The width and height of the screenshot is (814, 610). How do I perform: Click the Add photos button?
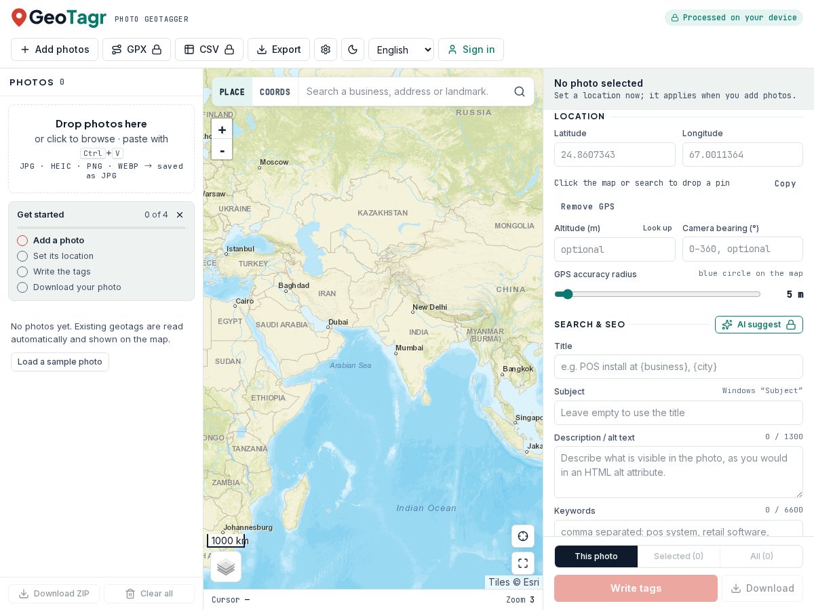click(x=54, y=49)
